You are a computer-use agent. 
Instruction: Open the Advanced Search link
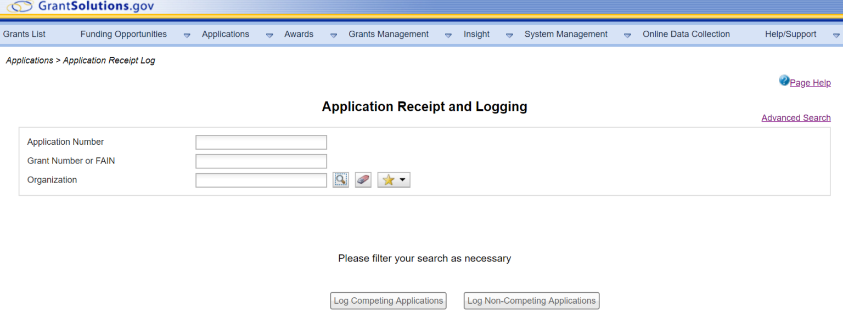[796, 118]
